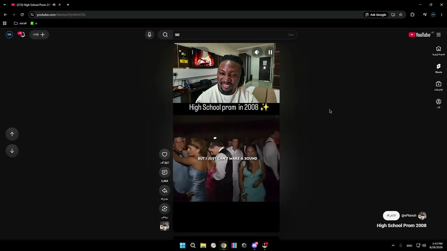Close the High School Prom tab
This screenshot has height=251, width=447.
pos(60,5)
